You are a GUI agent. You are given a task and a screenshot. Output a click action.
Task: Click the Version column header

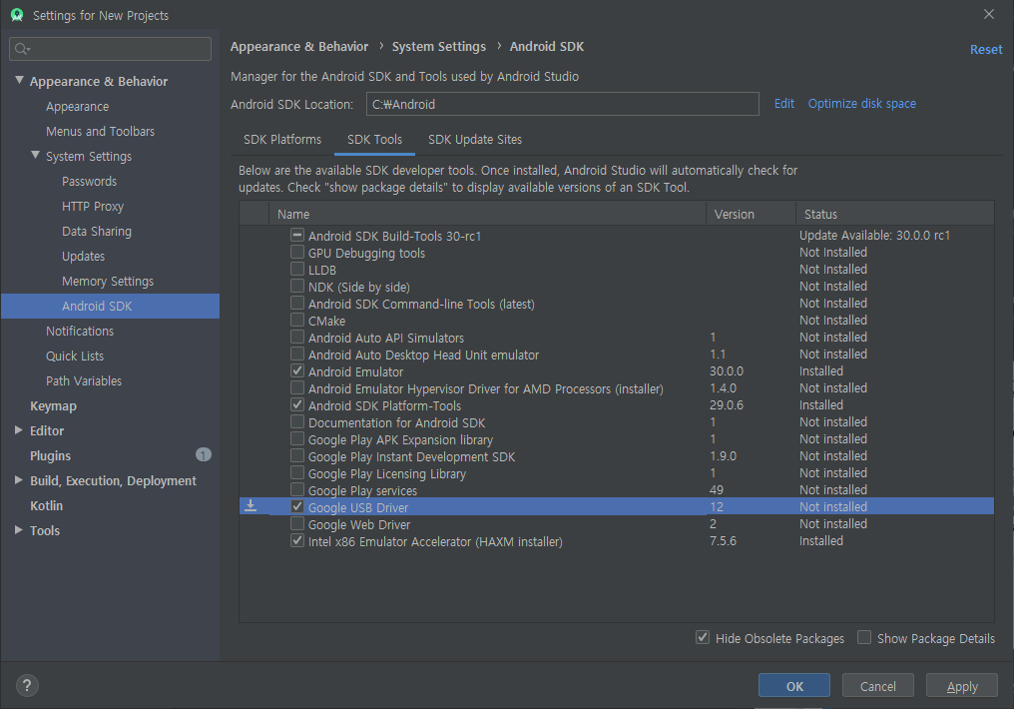(751, 214)
